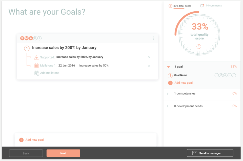Click the sidebar T badge of Goal Name
The height and width of the screenshot is (161, 243).
coord(234,75)
